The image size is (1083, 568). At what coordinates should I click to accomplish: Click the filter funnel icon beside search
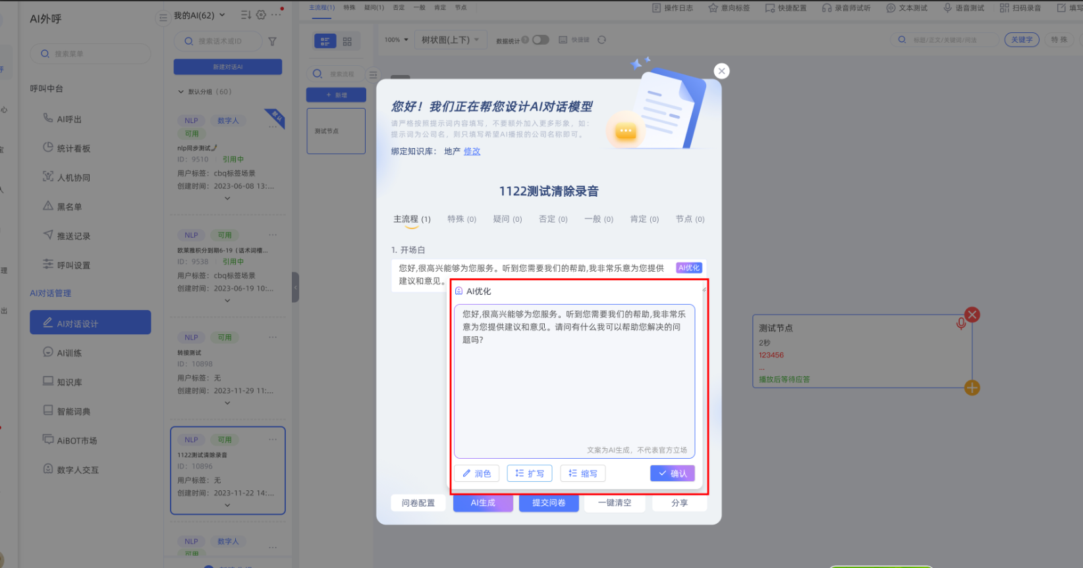click(272, 41)
